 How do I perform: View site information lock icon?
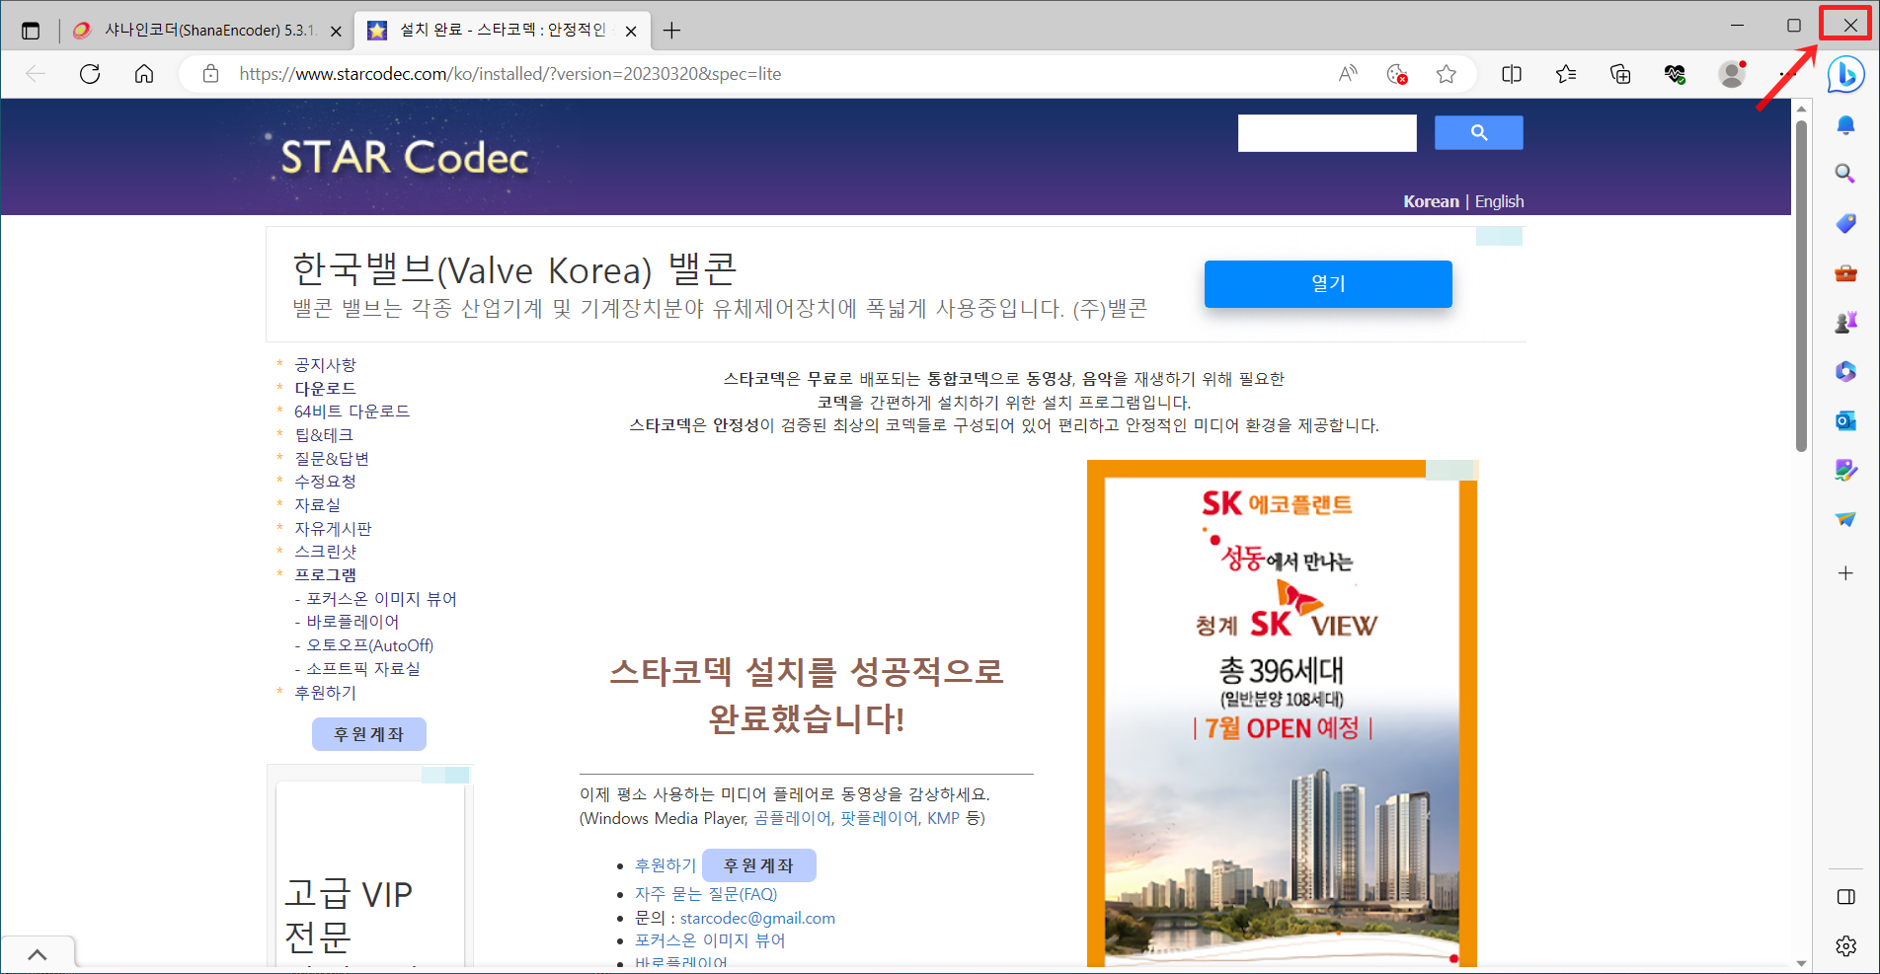coord(210,74)
